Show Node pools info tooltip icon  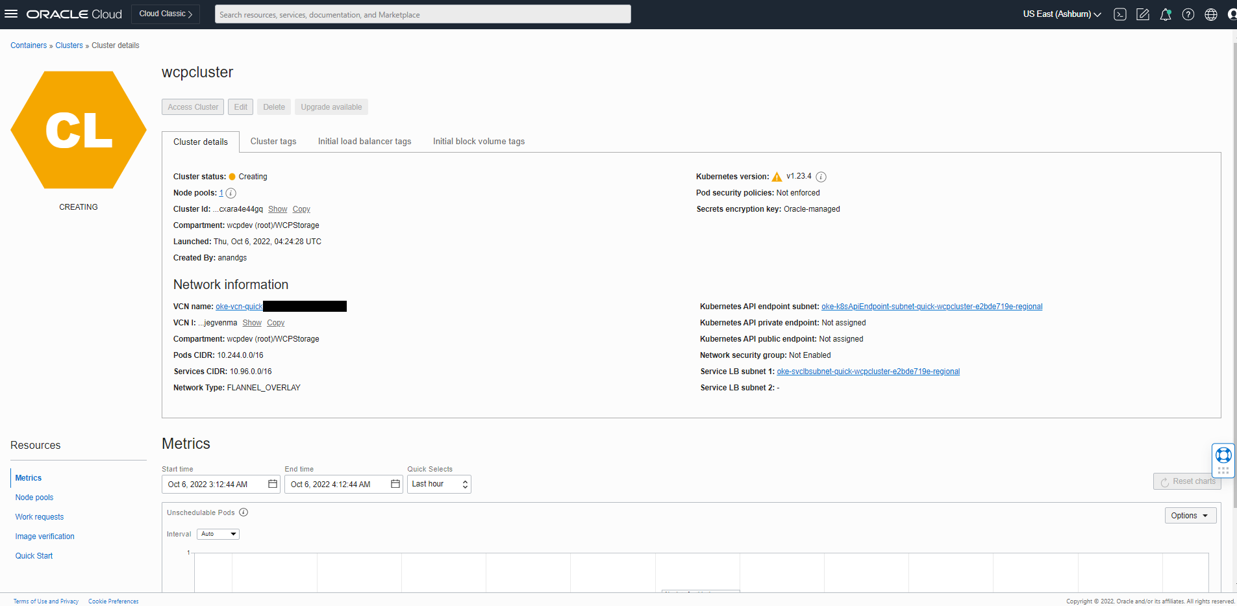[231, 193]
